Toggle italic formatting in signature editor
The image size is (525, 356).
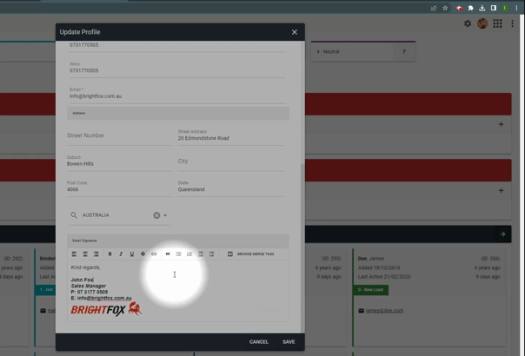[121, 254]
